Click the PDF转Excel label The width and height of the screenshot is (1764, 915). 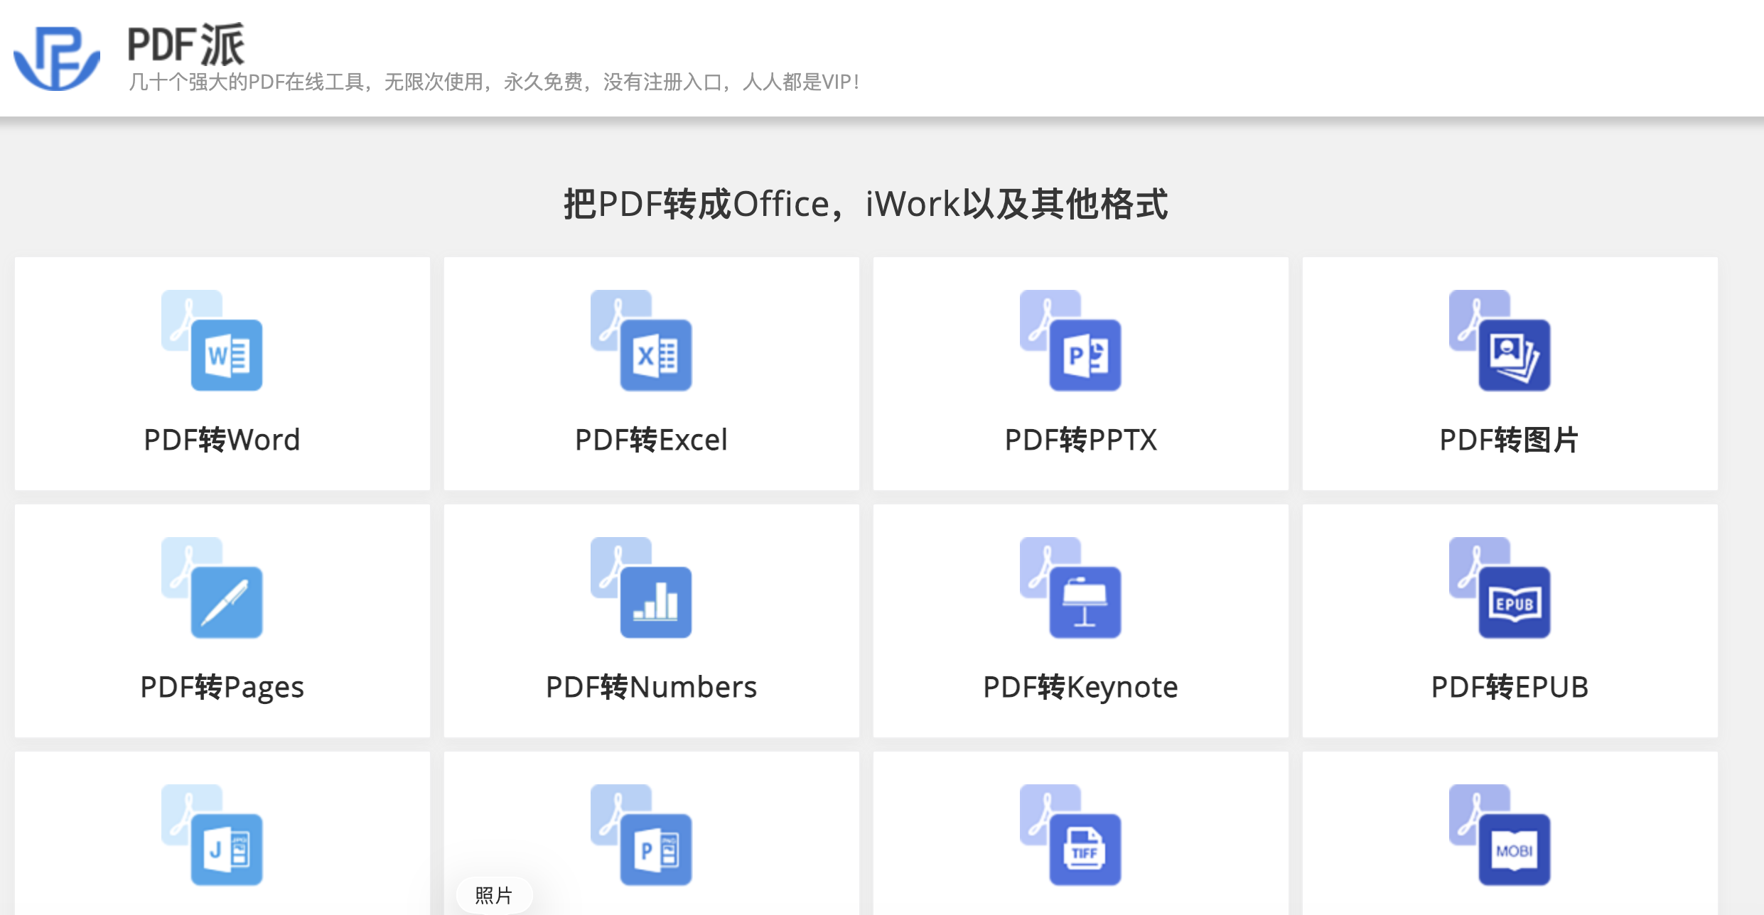(651, 440)
